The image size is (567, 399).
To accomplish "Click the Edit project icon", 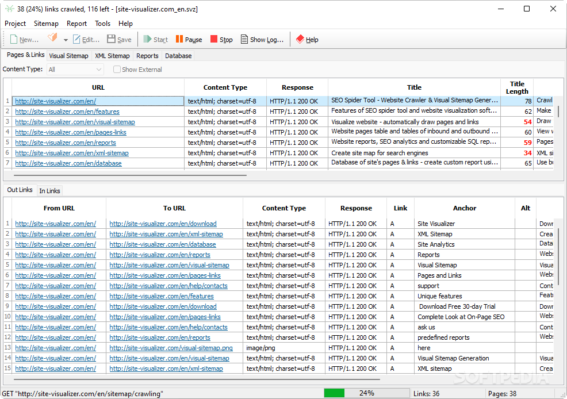I will click(76, 40).
